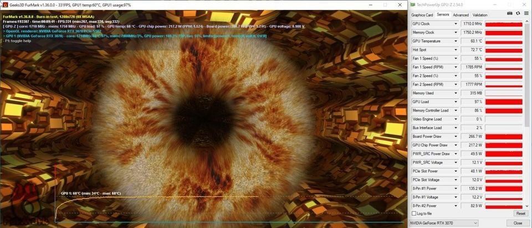
Task: Open the Fan 2 Speed (RPM) dropdown
Action: (456, 84)
